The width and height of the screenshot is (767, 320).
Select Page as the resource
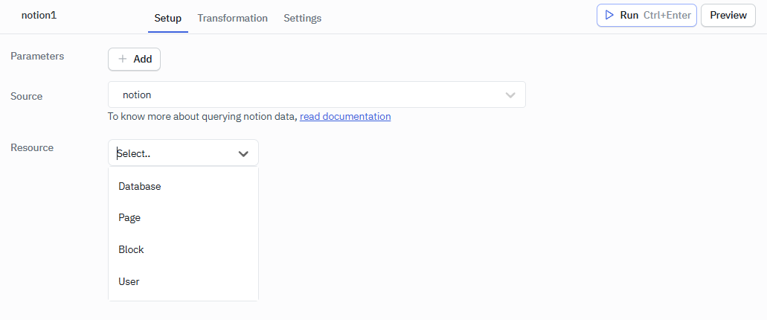[x=129, y=218]
